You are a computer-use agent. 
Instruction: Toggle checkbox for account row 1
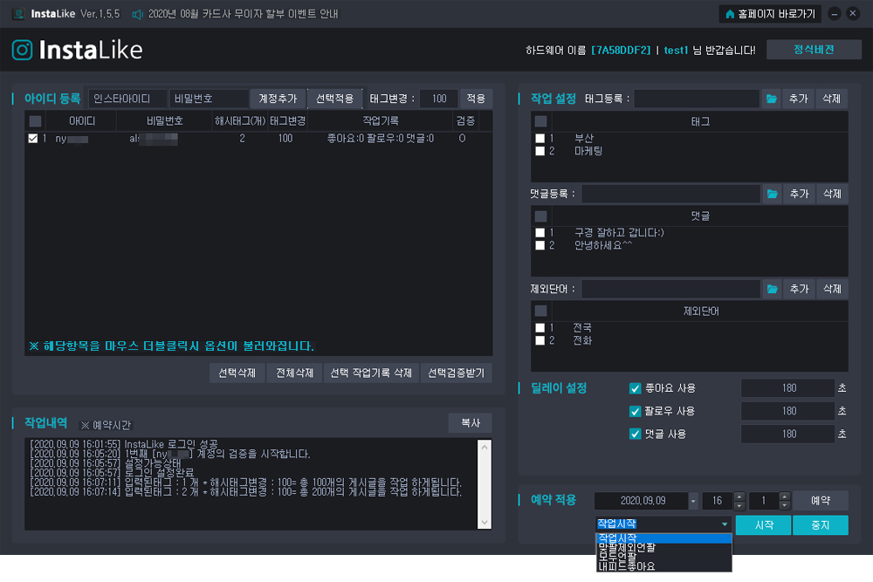pyautogui.click(x=33, y=139)
